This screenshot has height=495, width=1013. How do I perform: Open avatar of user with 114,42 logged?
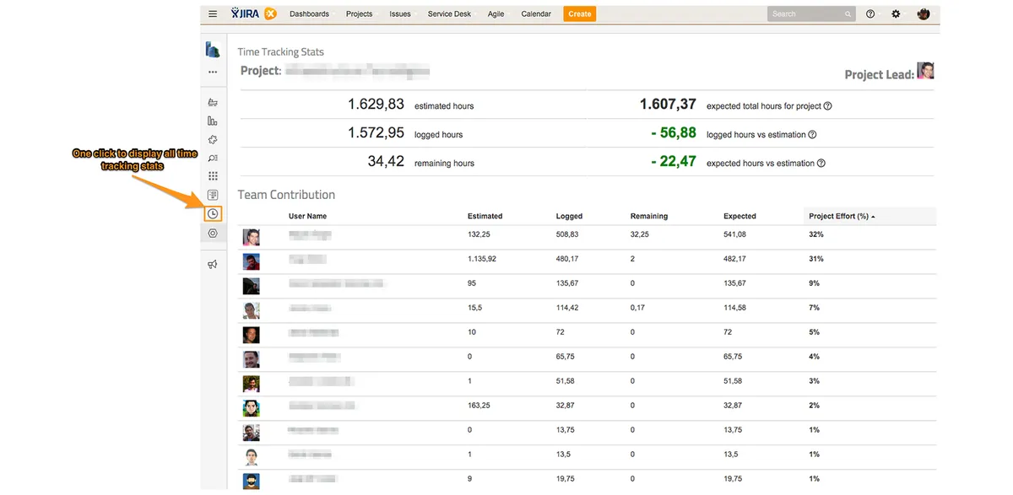(x=252, y=310)
